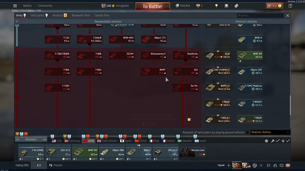The height and width of the screenshot is (171, 305).
Task: Open the settings gear above crew slots
Action: pyautogui.click(x=267, y=141)
